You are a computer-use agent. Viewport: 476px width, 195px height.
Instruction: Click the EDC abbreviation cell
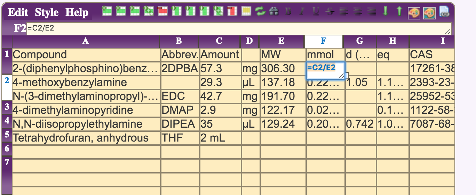[180, 96]
